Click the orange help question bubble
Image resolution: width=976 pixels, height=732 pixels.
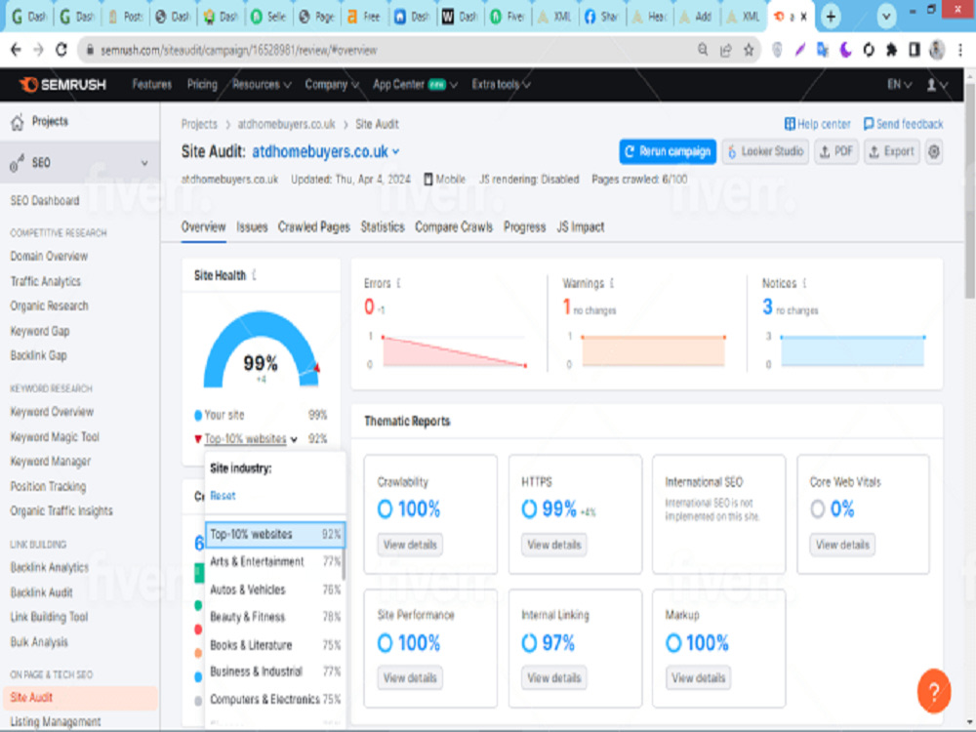point(933,691)
